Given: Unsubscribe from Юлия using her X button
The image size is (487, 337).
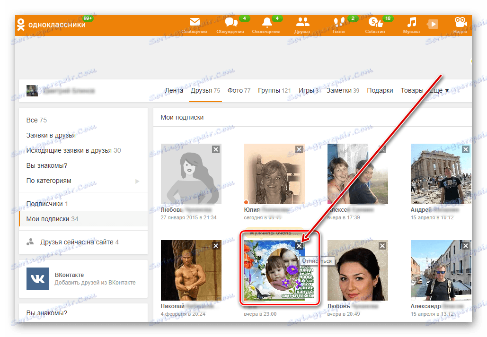Looking at the screenshot, I should tap(299, 149).
